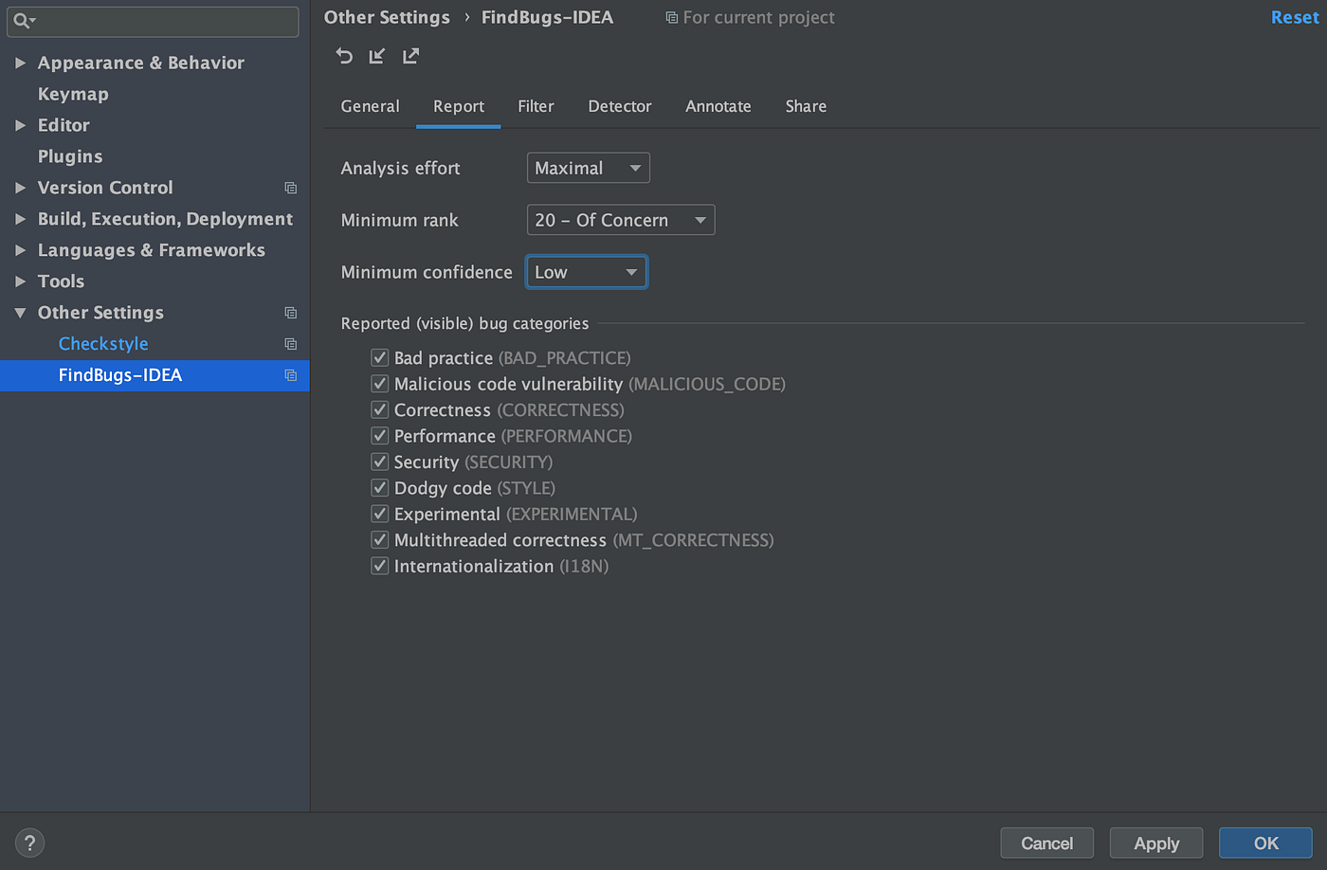
Task: Expand the Build, Execution, Deployment section
Action: coord(21,219)
